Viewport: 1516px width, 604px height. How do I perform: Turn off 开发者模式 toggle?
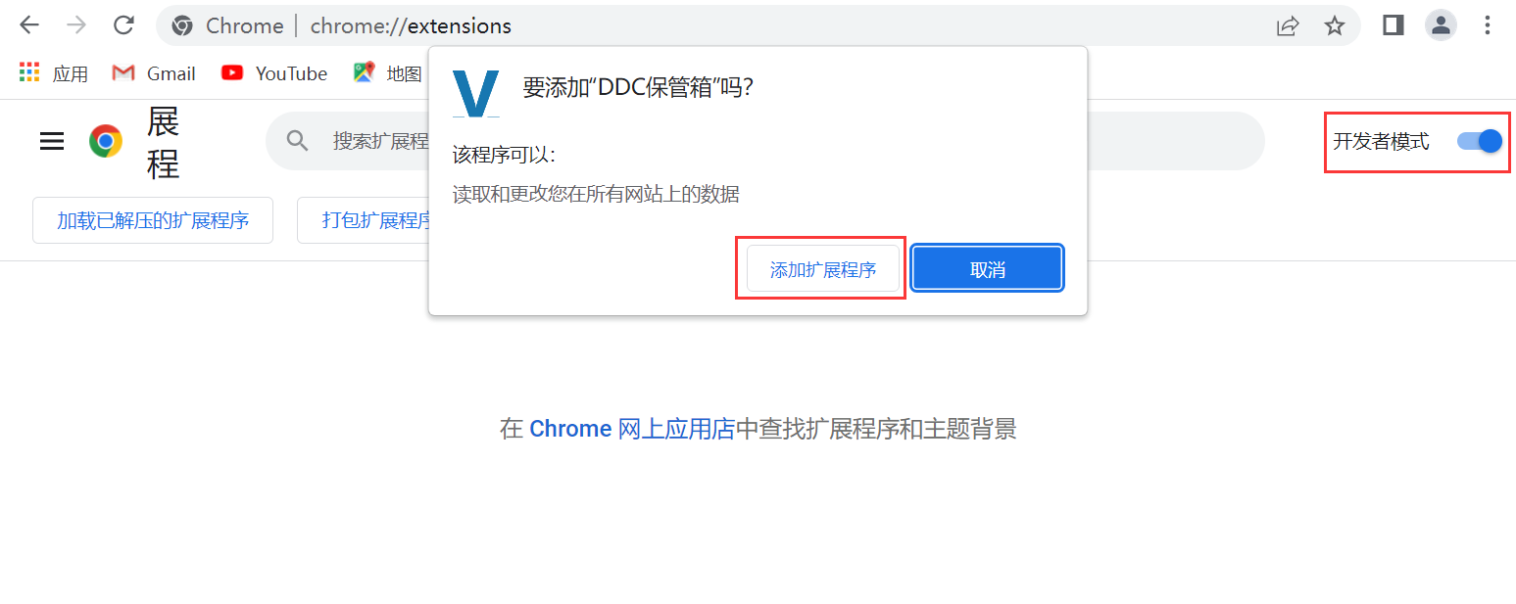coord(1480,141)
